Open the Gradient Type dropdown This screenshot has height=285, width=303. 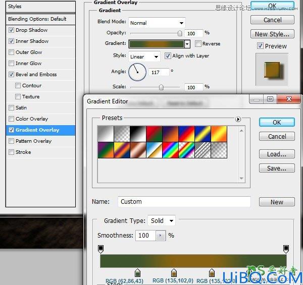click(x=162, y=220)
